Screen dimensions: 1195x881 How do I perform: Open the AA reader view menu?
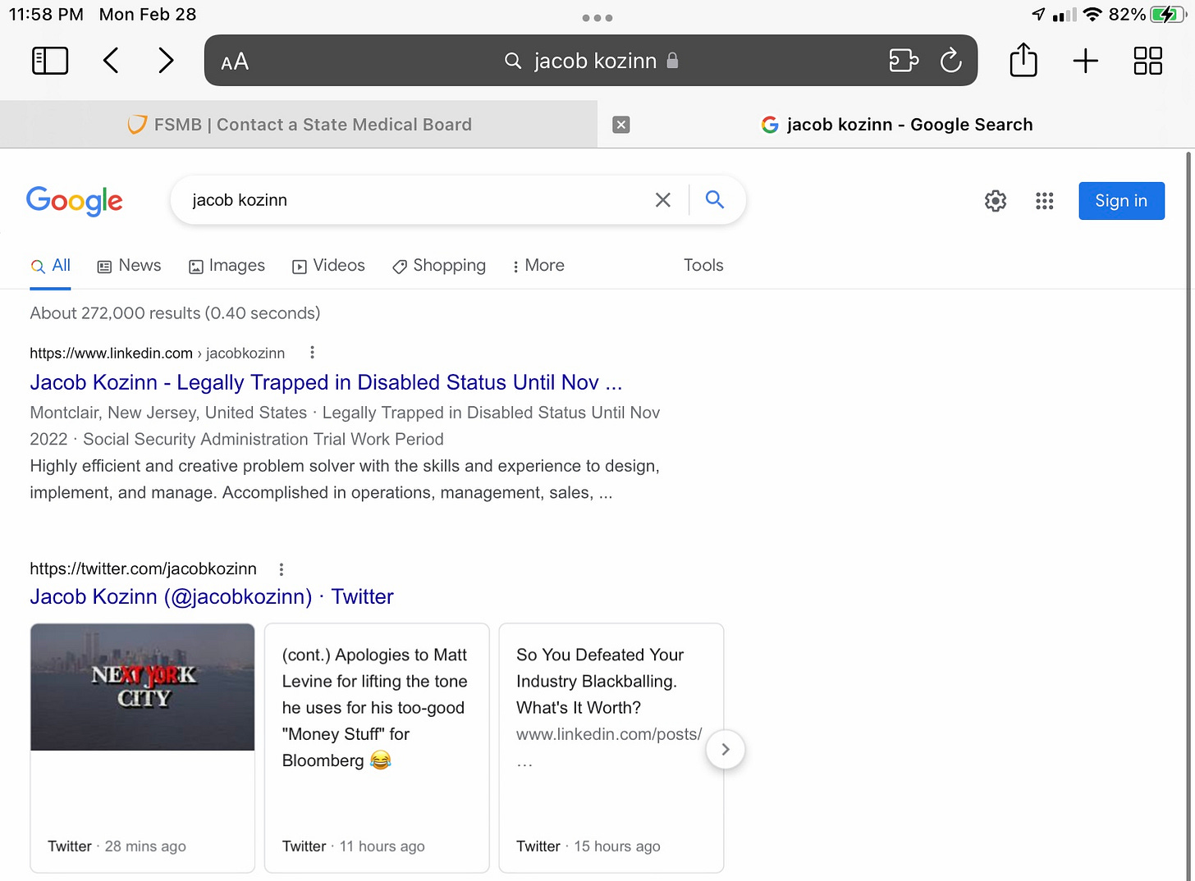tap(235, 62)
